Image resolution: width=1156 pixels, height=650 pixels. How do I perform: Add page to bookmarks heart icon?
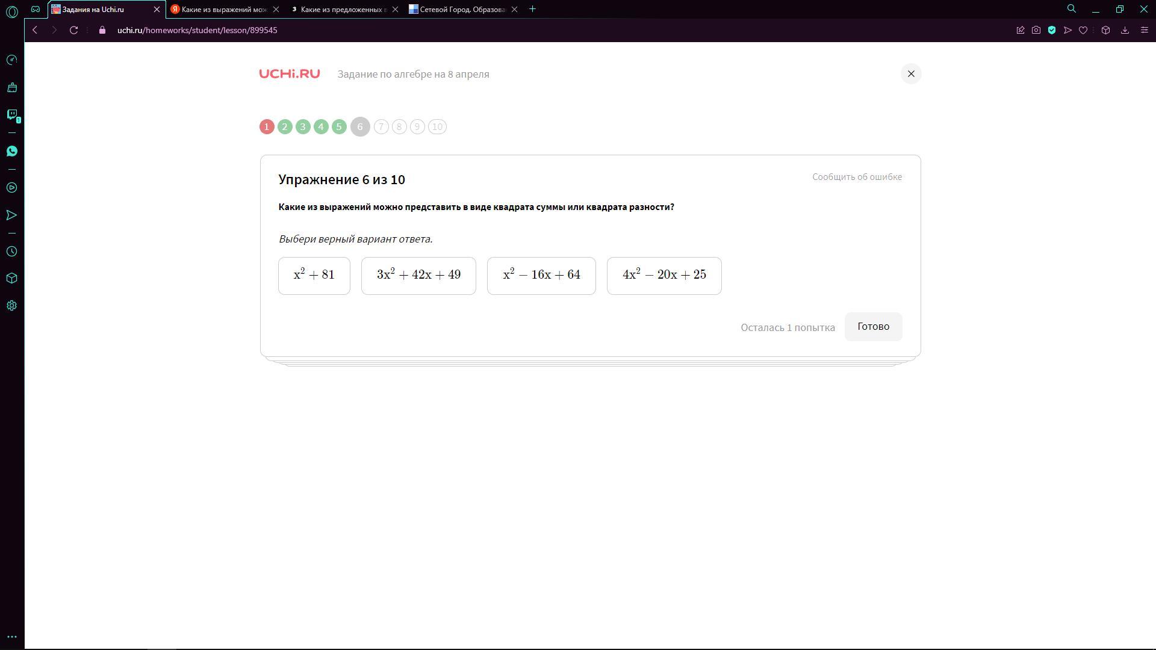1083,30
